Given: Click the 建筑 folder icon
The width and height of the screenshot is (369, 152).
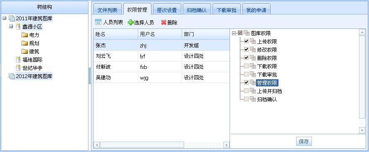Looking at the screenshot, I should click(24, 52).
